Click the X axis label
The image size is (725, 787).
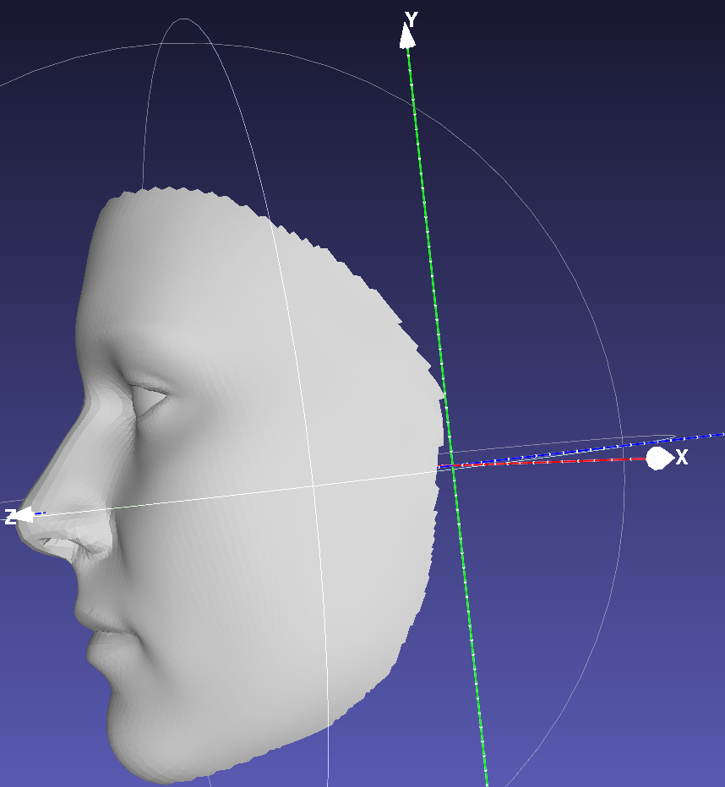(x=681, y=457)
